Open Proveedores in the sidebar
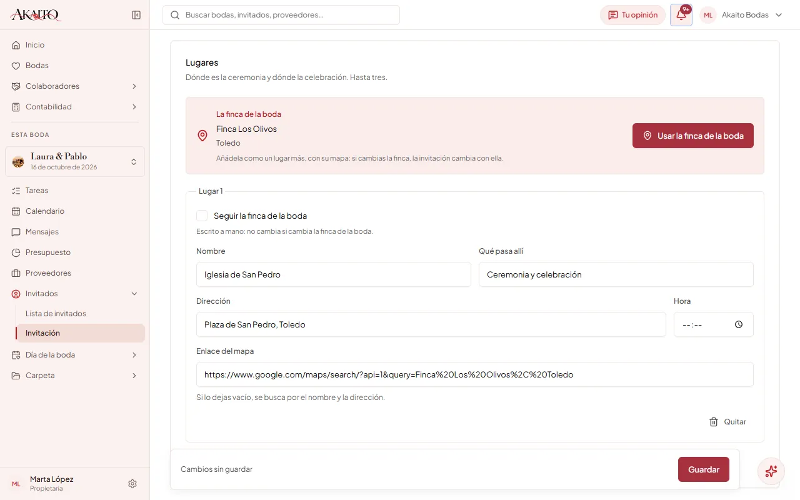The image size is (800, 500). [75, 273]
